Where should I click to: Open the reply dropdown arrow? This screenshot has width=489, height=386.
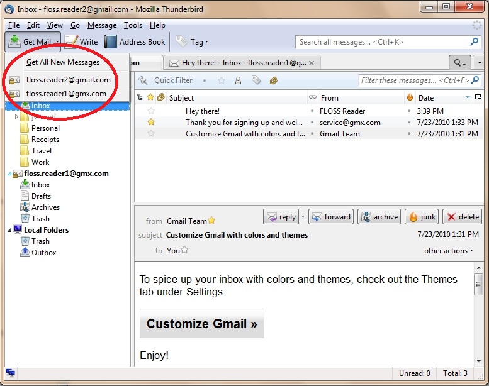303,217
